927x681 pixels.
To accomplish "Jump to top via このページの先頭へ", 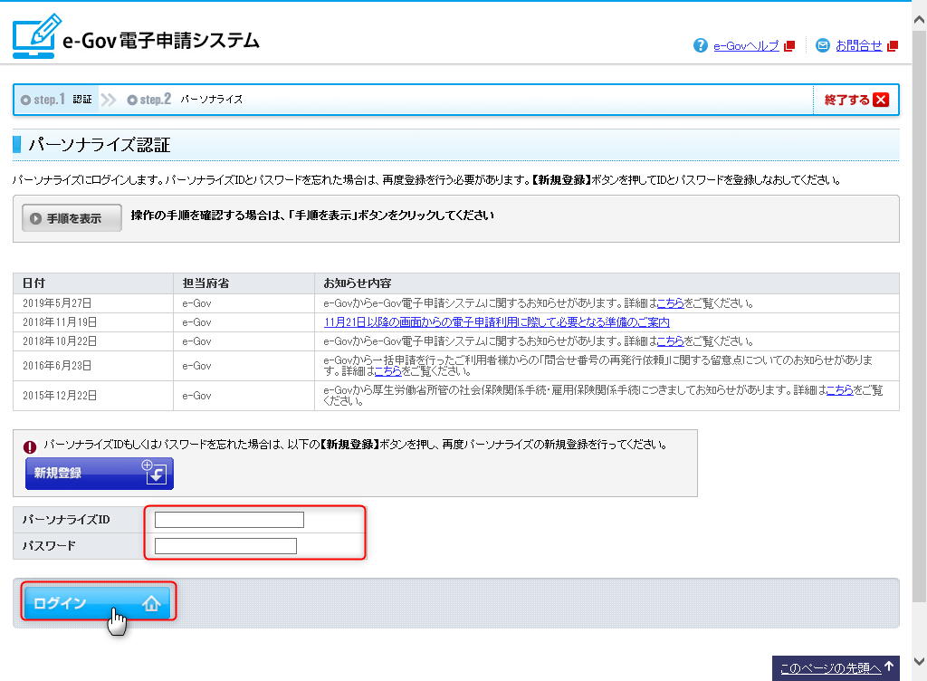I will 830,668.
